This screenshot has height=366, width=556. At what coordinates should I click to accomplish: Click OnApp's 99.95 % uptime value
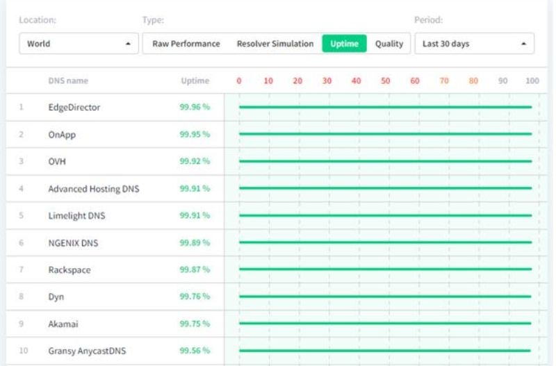pyautogui.click(x=195, y=134)
